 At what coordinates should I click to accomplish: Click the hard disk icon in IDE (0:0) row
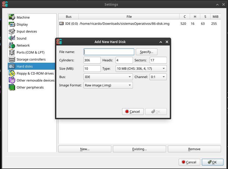[x=61, y=23]
